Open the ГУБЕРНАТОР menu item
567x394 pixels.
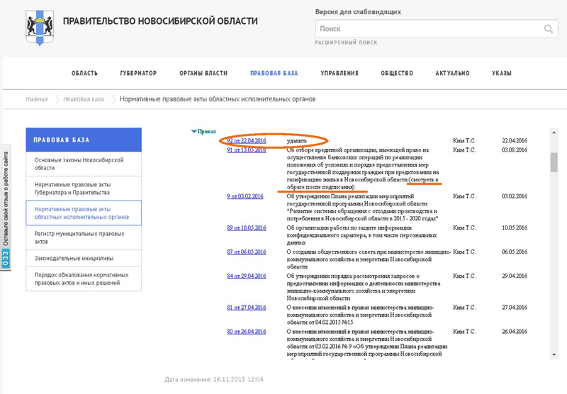[138, 74]
